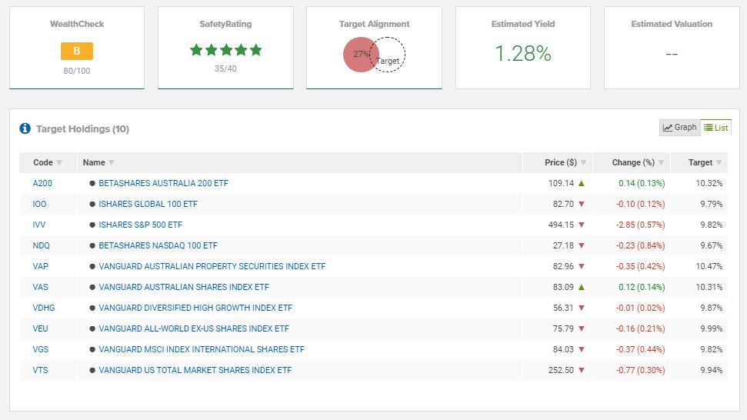Click the Target Holdings (10) heading
This screenshot has width=747, height=420.
click(x=82, y=129)
